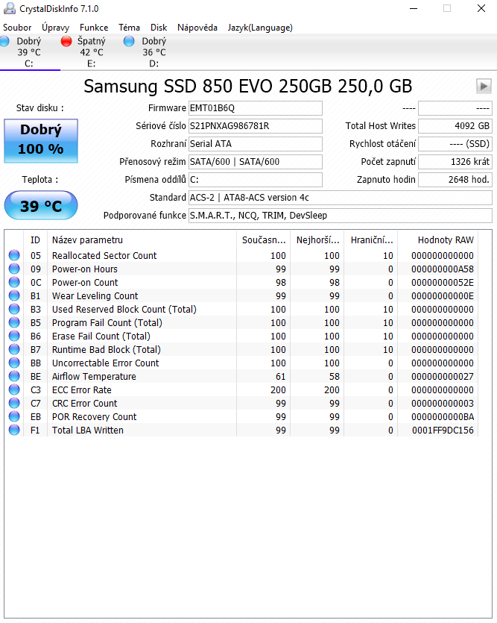Image resolution: width=497 pixels, height=623 pixels.
Task: Switch to the E: drive tab at 42 °C
Action: click(92, 52)
